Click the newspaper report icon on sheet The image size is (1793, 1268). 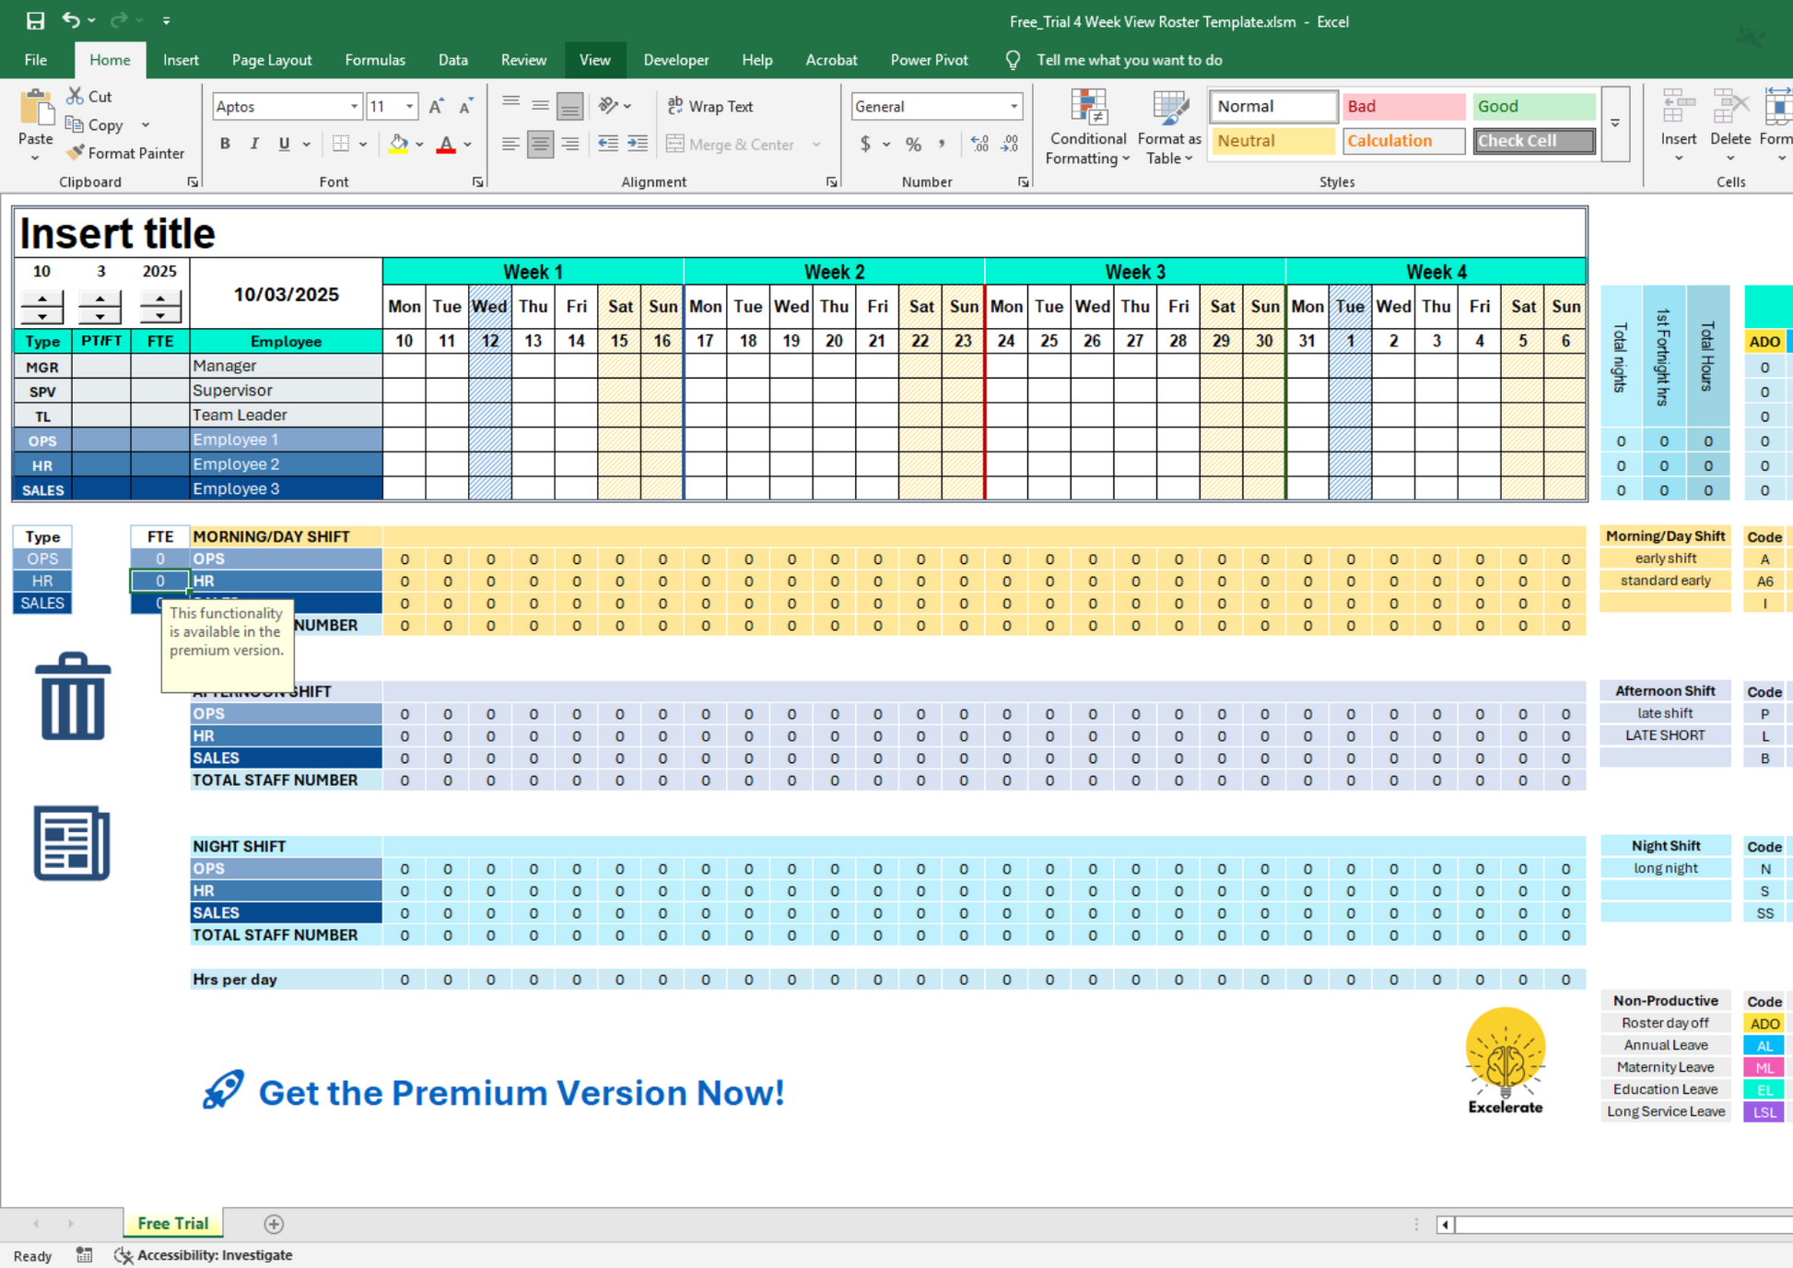[72, 843]
